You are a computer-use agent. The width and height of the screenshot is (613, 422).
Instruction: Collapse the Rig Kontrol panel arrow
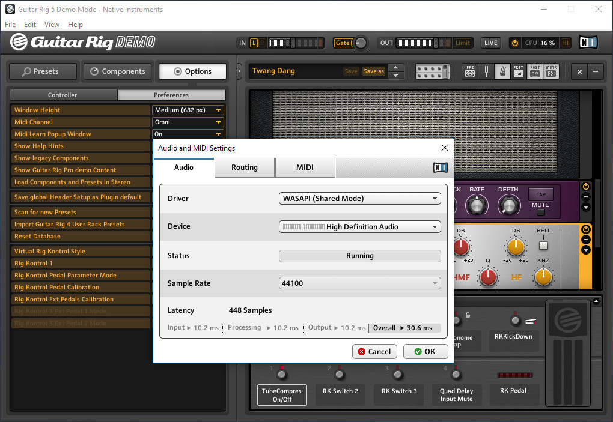[x=596, y=301]
